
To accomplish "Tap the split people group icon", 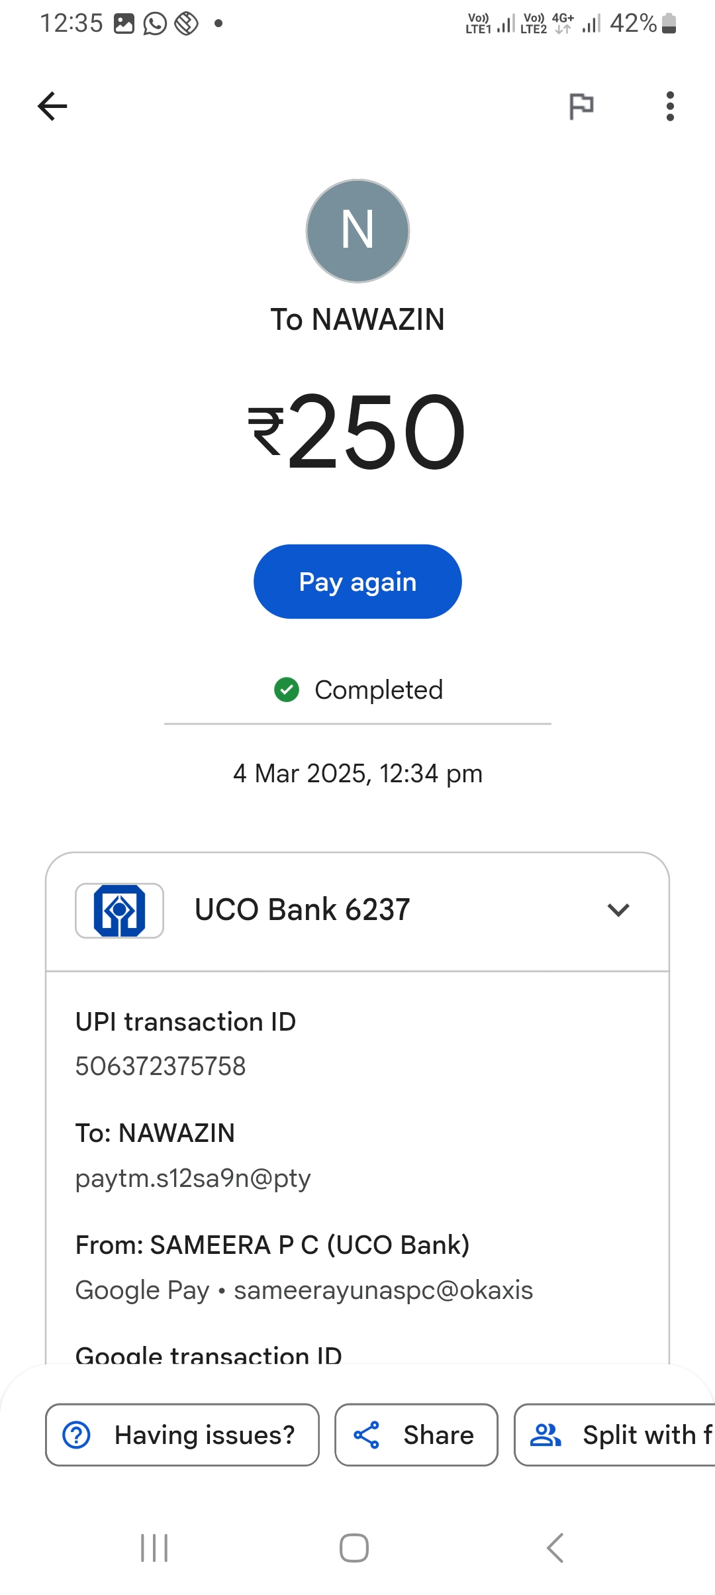I will (546, 1435).
